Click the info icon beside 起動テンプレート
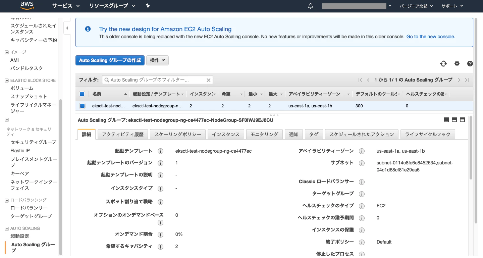Image resolution: width=483 pixels, height=258 pixels. 160,151
